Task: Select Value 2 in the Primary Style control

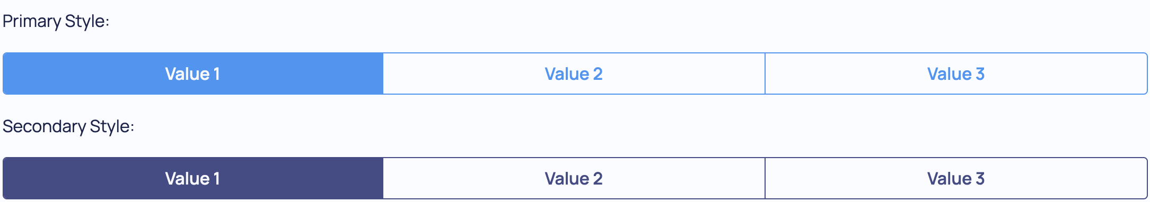Action: 574,74
